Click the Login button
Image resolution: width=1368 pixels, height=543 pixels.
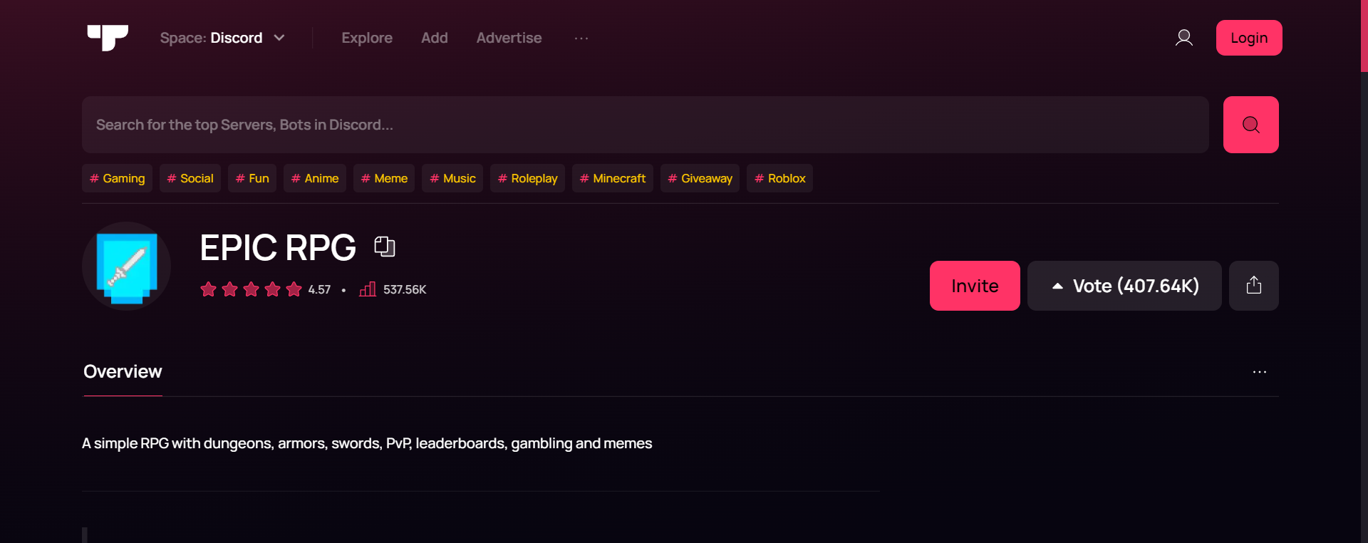(x=1248, y=38)
